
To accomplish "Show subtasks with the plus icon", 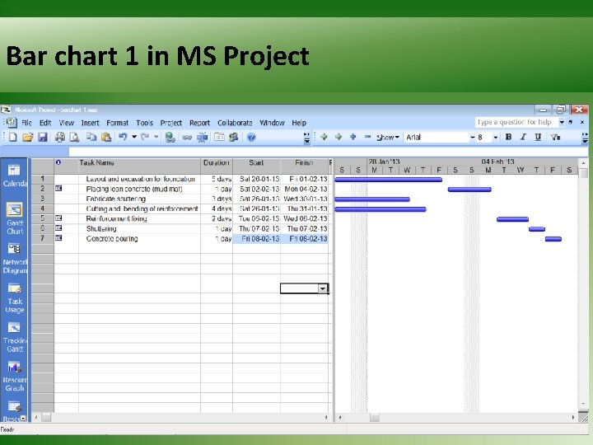I will tap(353, 137).
